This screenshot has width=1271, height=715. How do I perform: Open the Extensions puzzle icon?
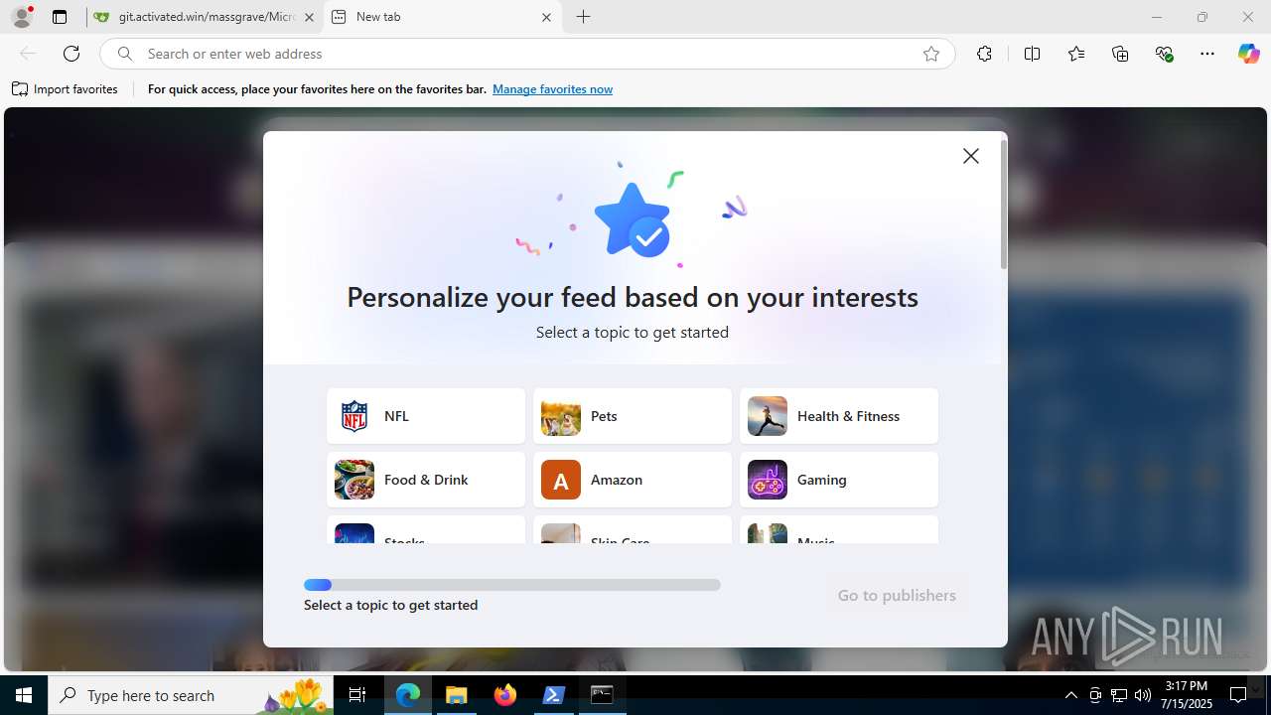984,54
